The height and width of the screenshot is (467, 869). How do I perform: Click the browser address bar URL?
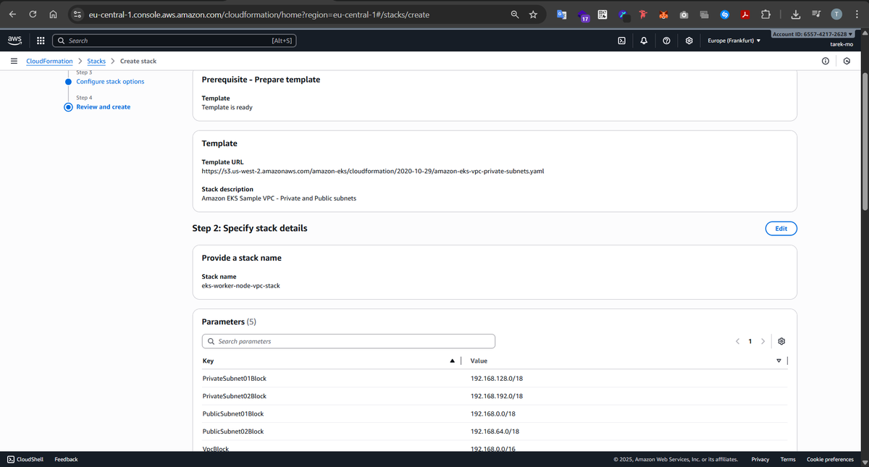[x=259, y=14]
